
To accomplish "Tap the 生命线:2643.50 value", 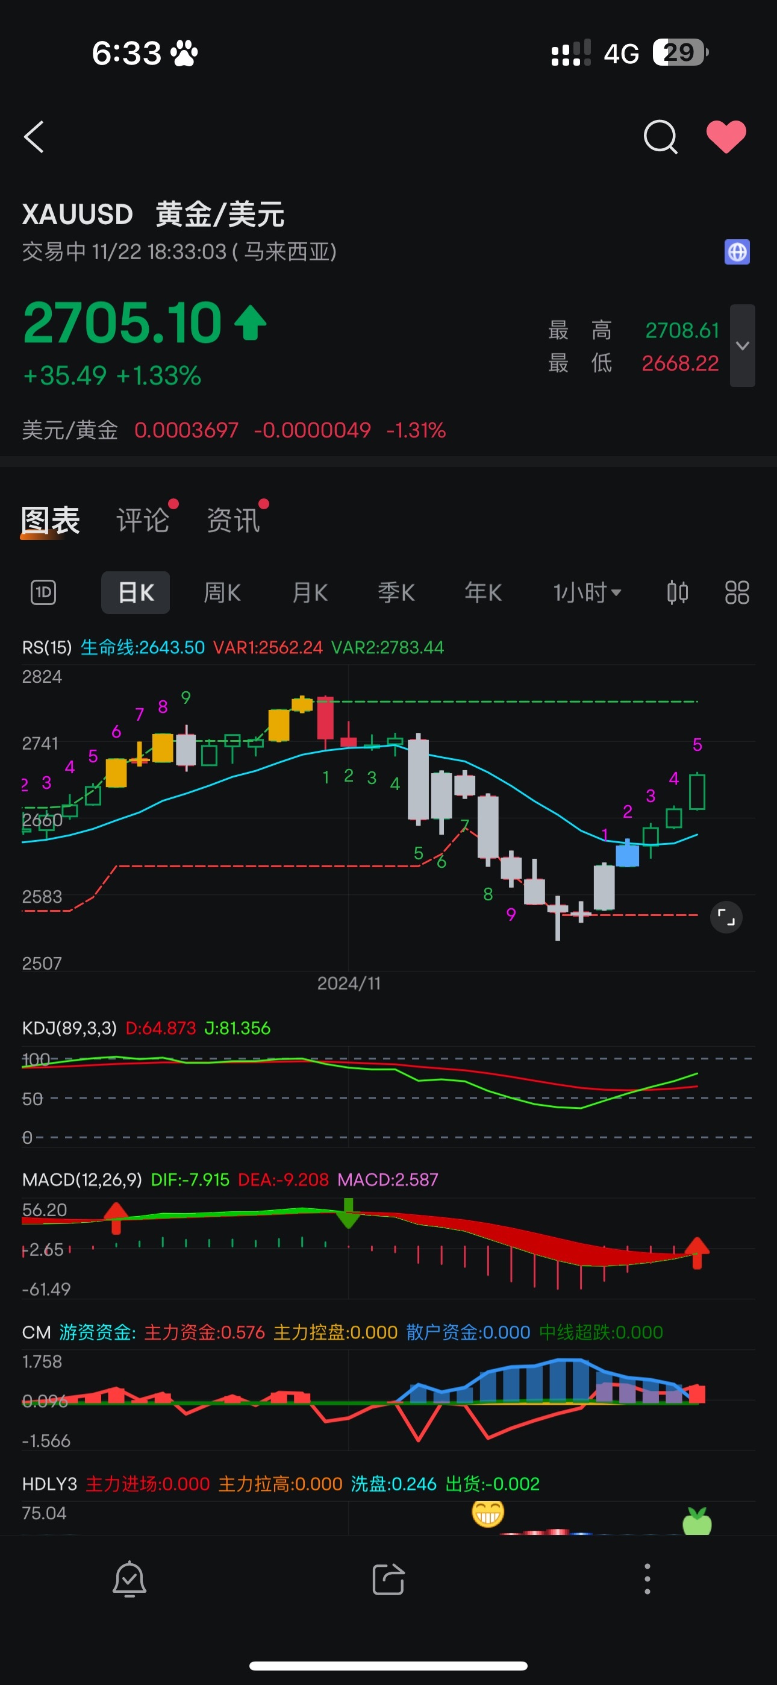I will [x=143, y=648].
